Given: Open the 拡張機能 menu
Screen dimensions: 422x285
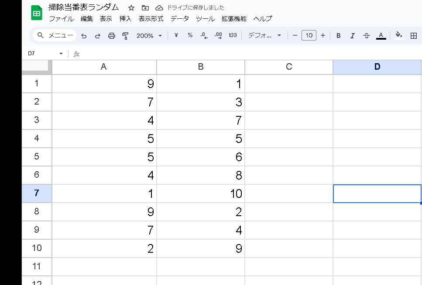Looking at the screenshot, I should click(x=234, y=19).
